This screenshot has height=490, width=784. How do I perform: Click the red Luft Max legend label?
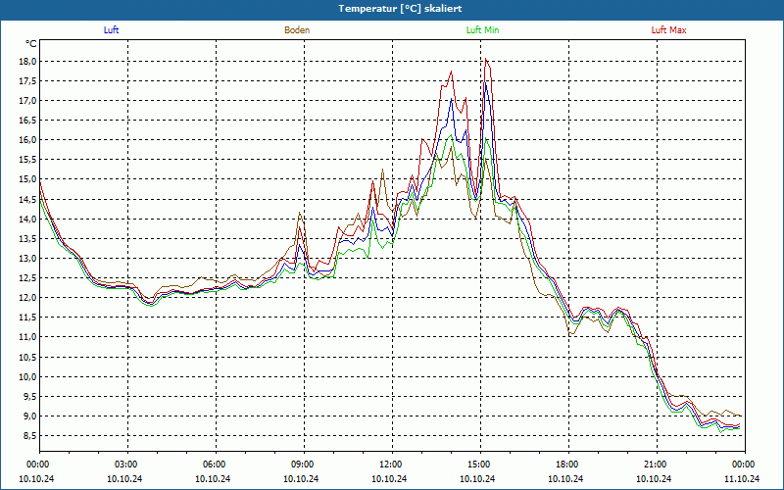(668, 30)
